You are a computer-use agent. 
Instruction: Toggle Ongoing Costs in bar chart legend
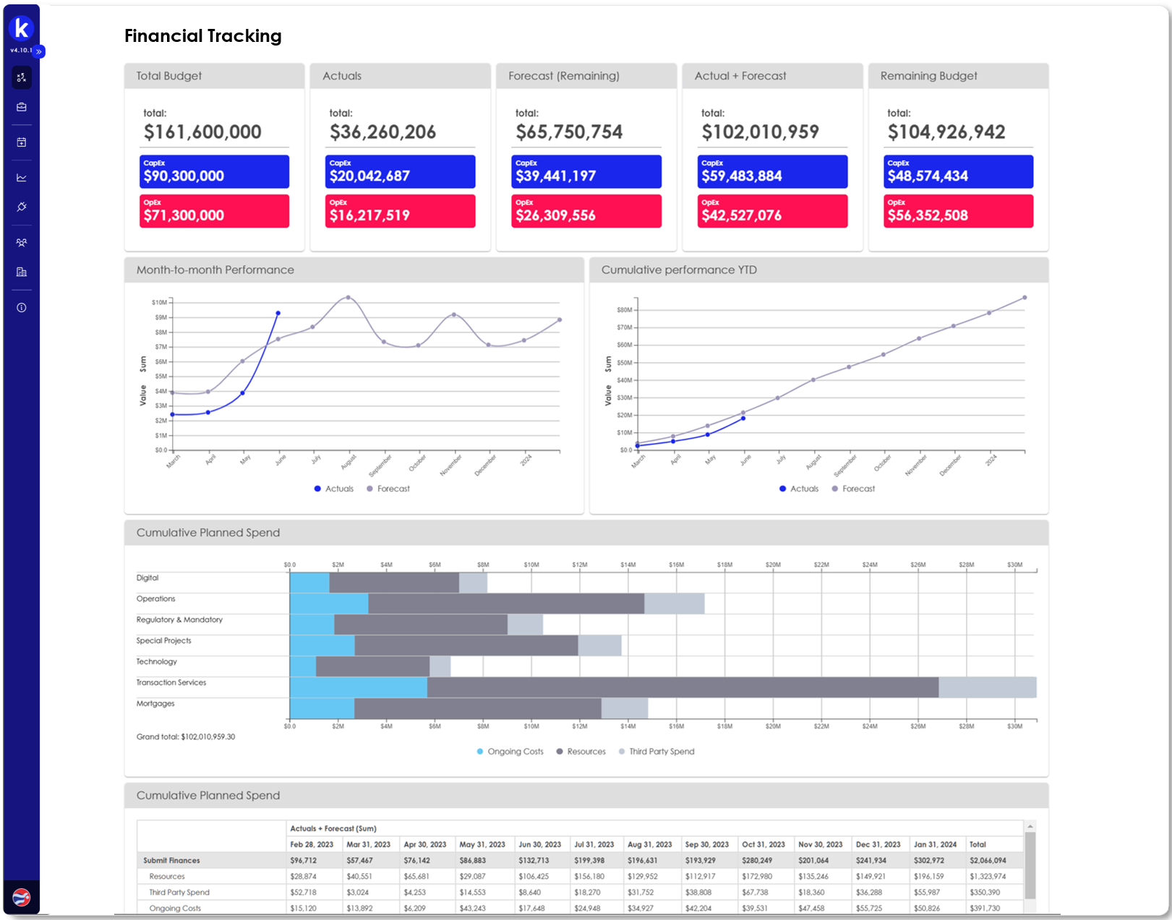(x=510, y=752)
